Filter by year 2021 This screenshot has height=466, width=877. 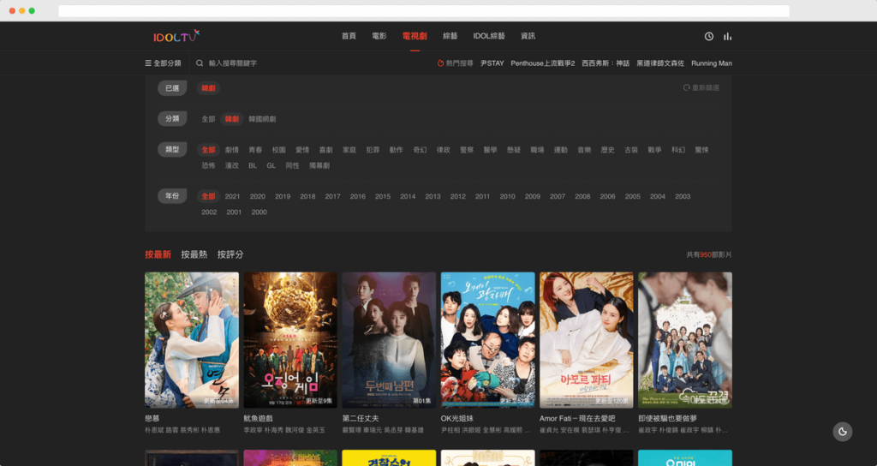(x=233, y=196)
